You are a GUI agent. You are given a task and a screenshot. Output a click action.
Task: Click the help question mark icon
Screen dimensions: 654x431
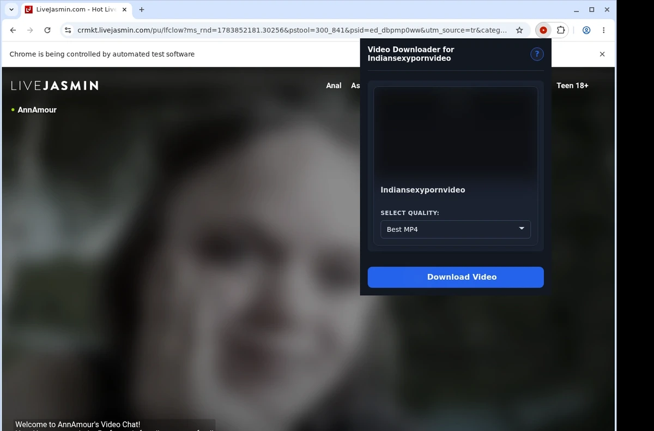point(537,53)
